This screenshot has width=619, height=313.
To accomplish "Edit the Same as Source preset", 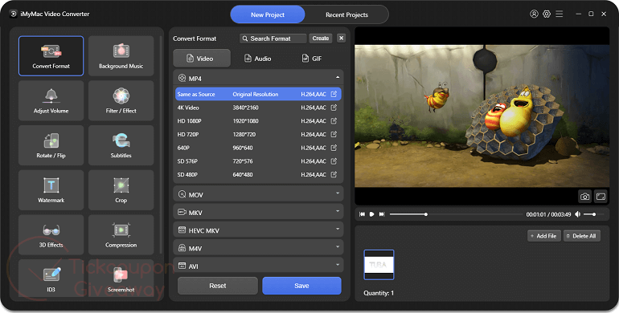I will (334, 94).
